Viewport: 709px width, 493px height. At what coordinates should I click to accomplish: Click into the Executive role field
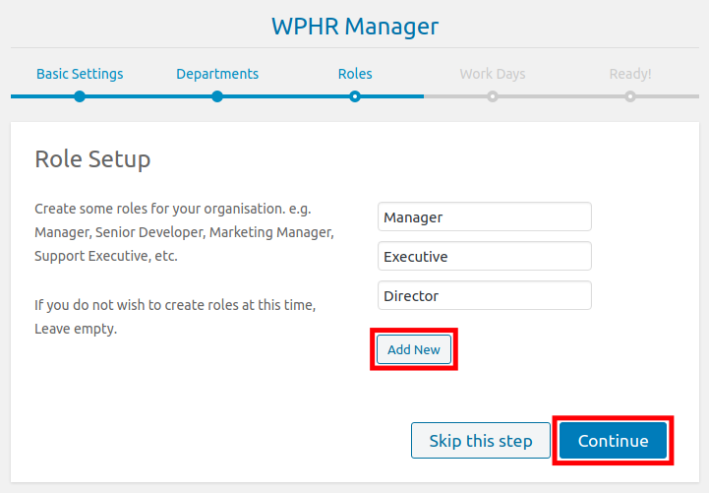[484, 256]
